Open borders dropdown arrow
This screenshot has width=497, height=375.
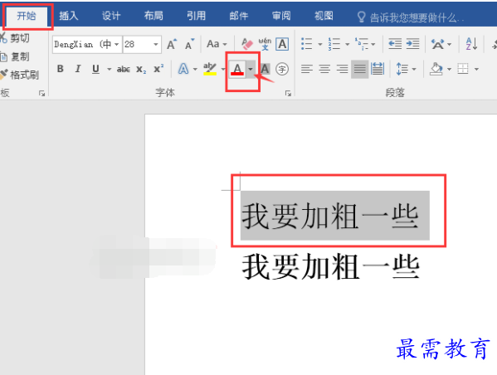476,69
